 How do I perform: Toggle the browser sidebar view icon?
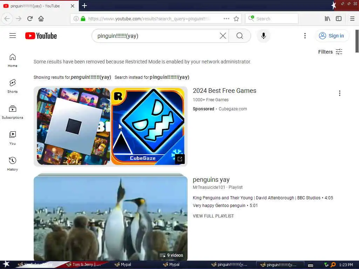pos(339,19)
